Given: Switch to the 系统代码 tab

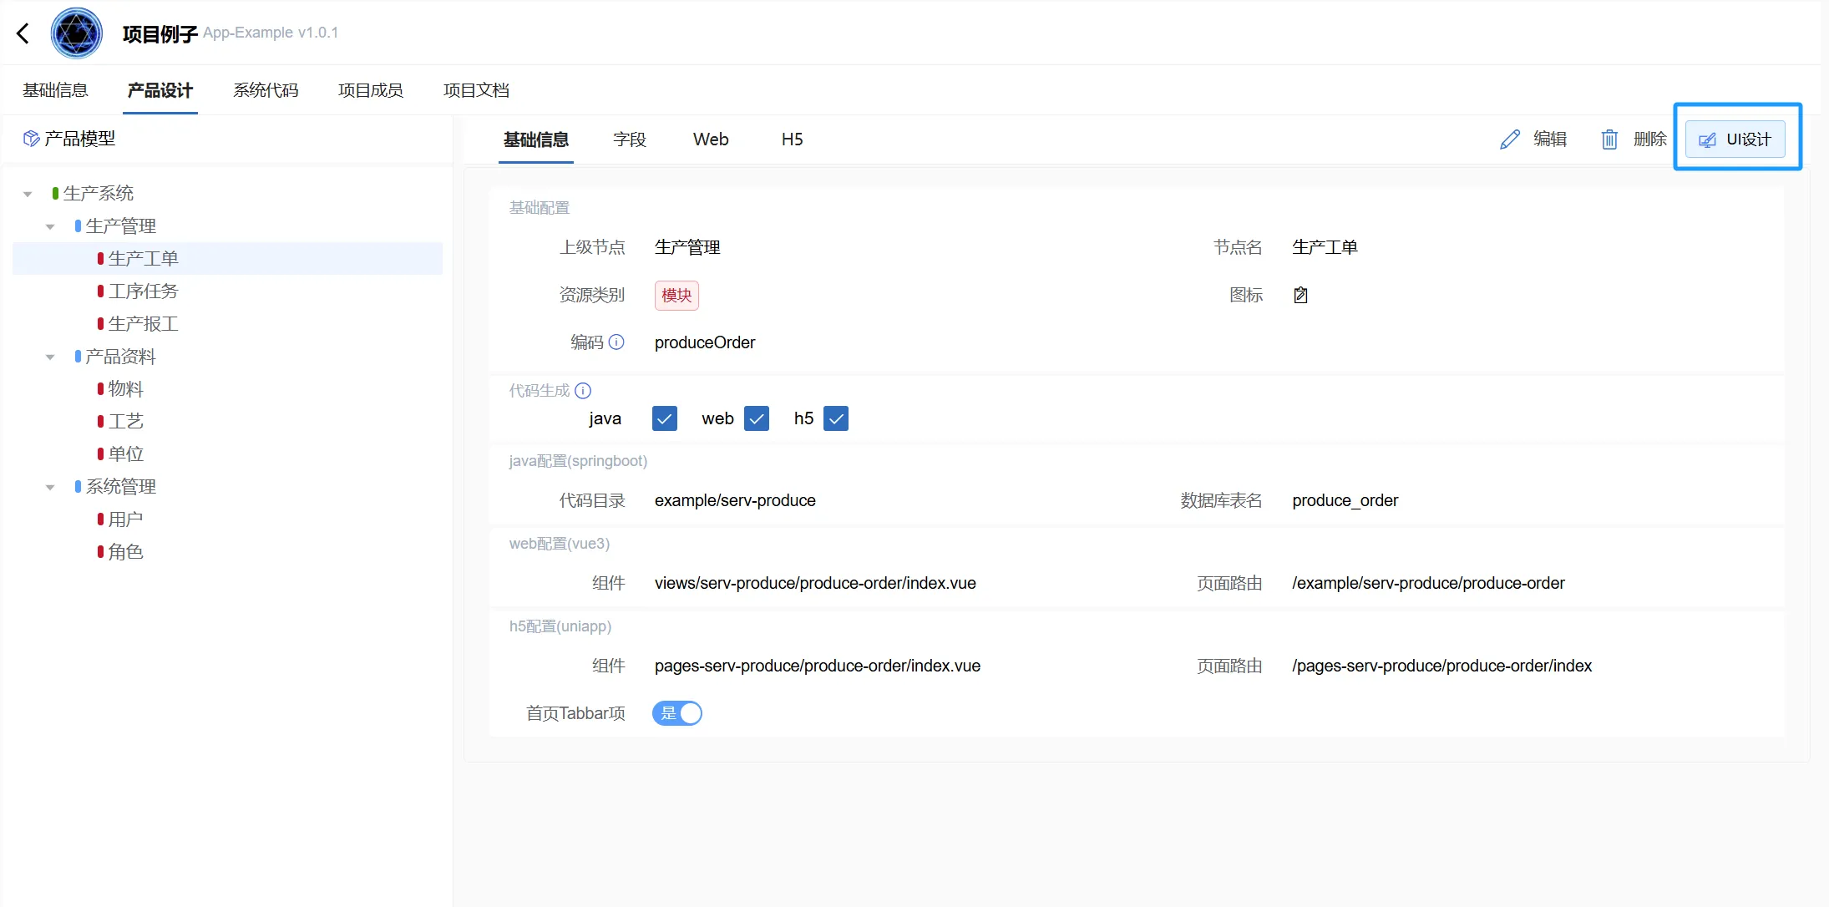Looking at the screenshot, I should 266,90.
